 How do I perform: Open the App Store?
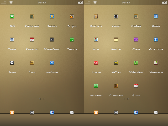52,63
